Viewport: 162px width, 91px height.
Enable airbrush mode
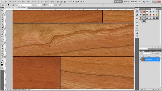56,5
